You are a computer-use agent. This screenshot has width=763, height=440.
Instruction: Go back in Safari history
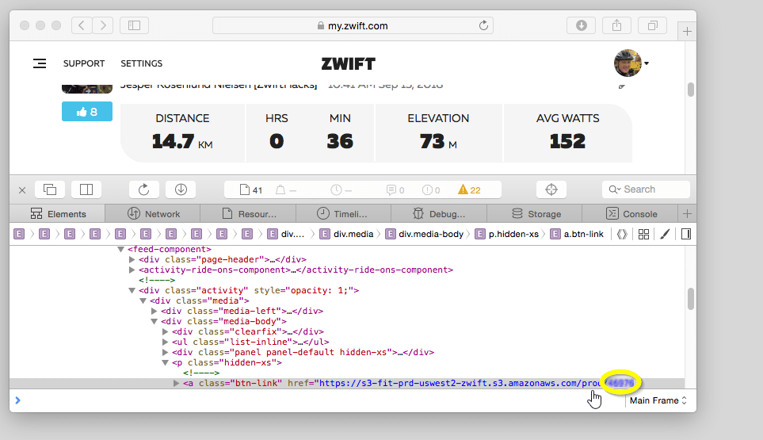pos(82,25)
